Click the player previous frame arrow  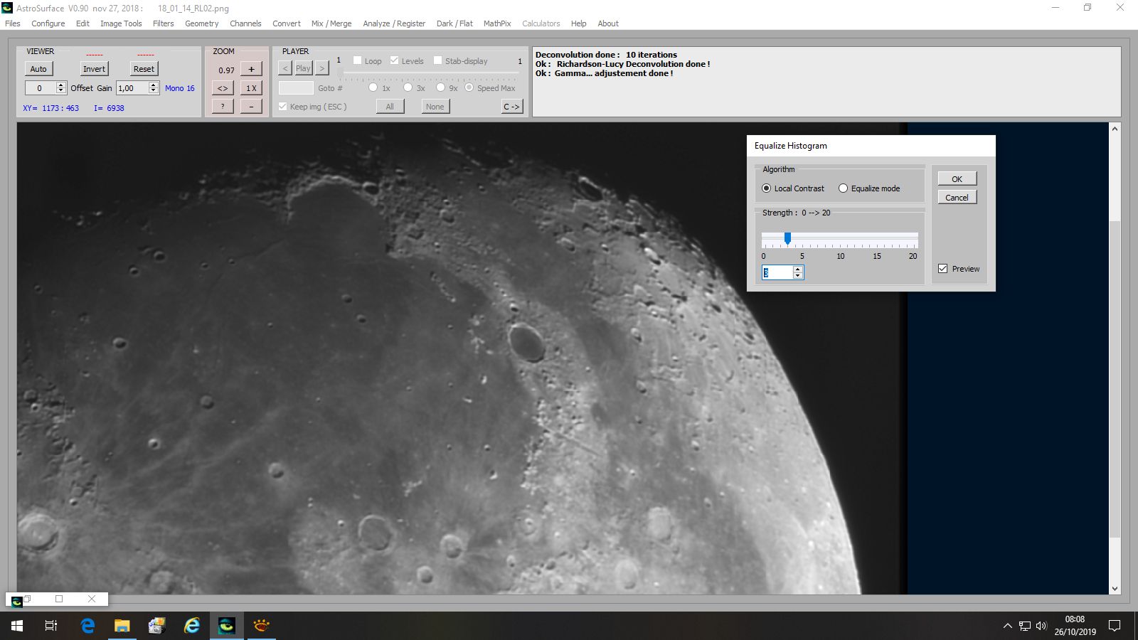[285, 68]
